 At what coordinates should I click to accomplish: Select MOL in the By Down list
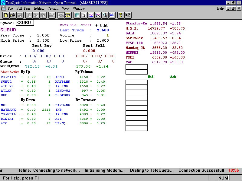(x=4, y=105)
